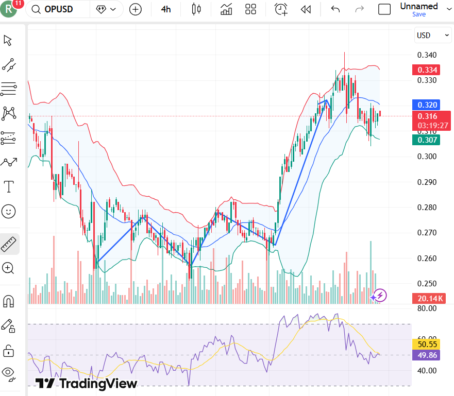Activate the Measure ruler tool

pyautogui.click(x=8, y=245)
